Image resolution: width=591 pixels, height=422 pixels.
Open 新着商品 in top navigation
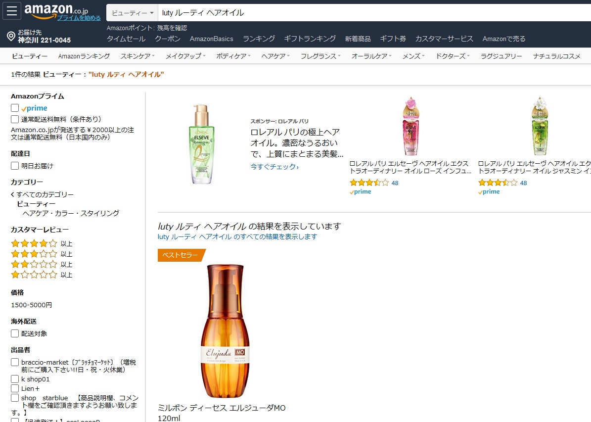click(358, 39)
